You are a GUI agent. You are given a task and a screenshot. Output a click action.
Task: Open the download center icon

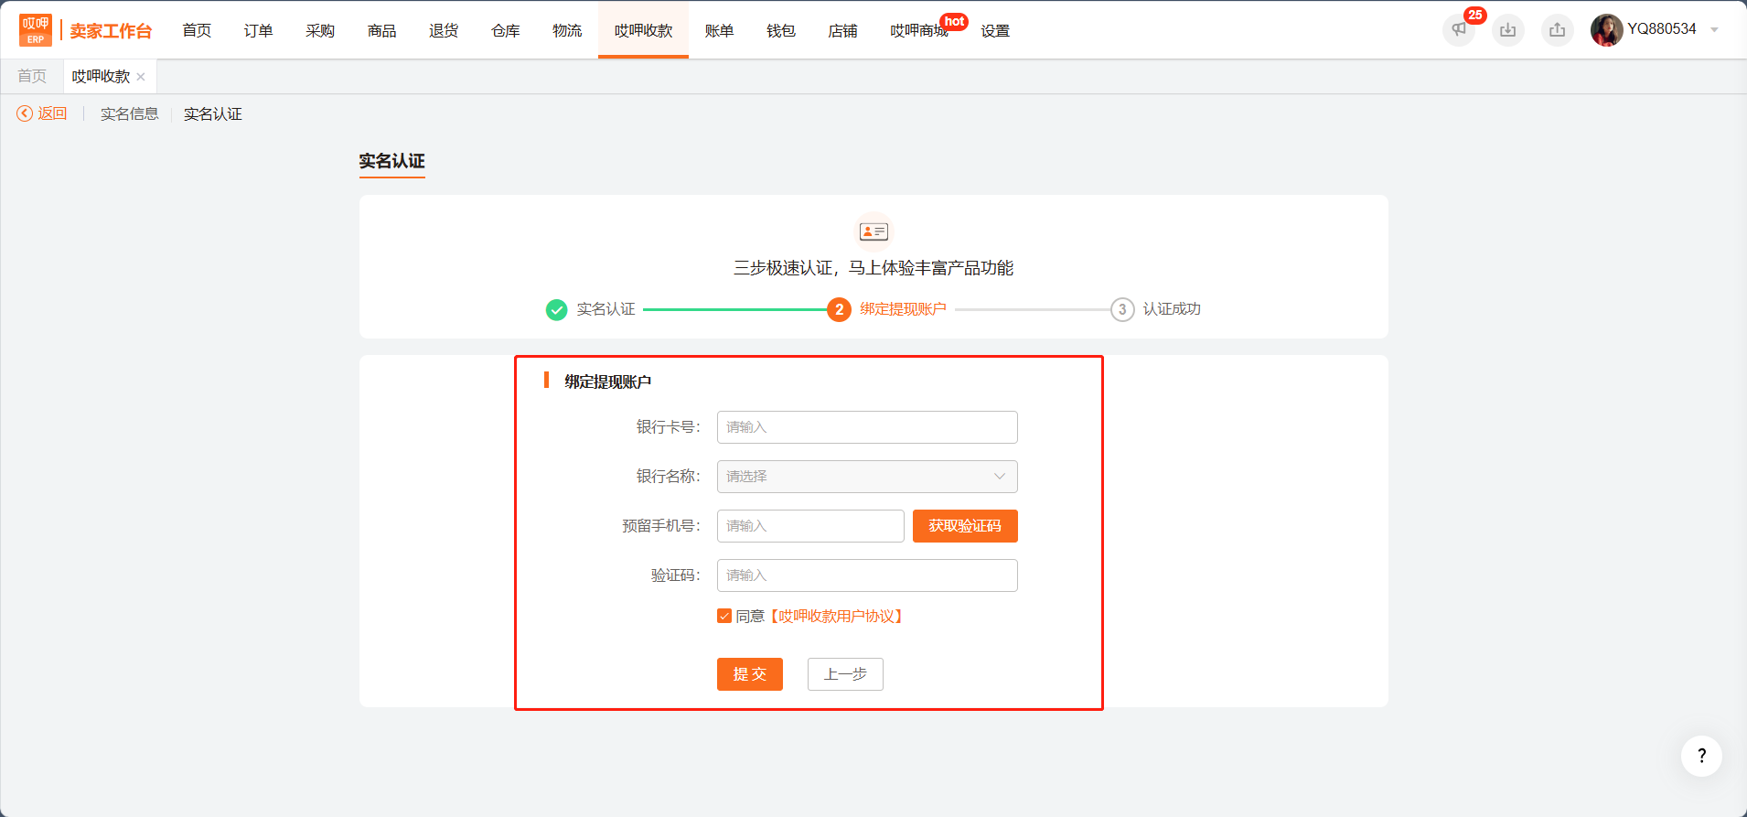[x=1508, y=30]
